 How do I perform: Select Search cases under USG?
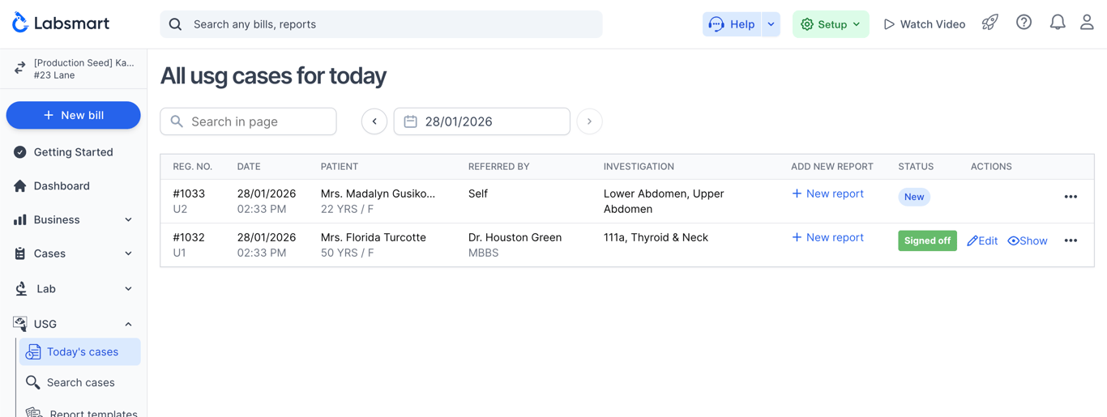(x=80, y=382)
